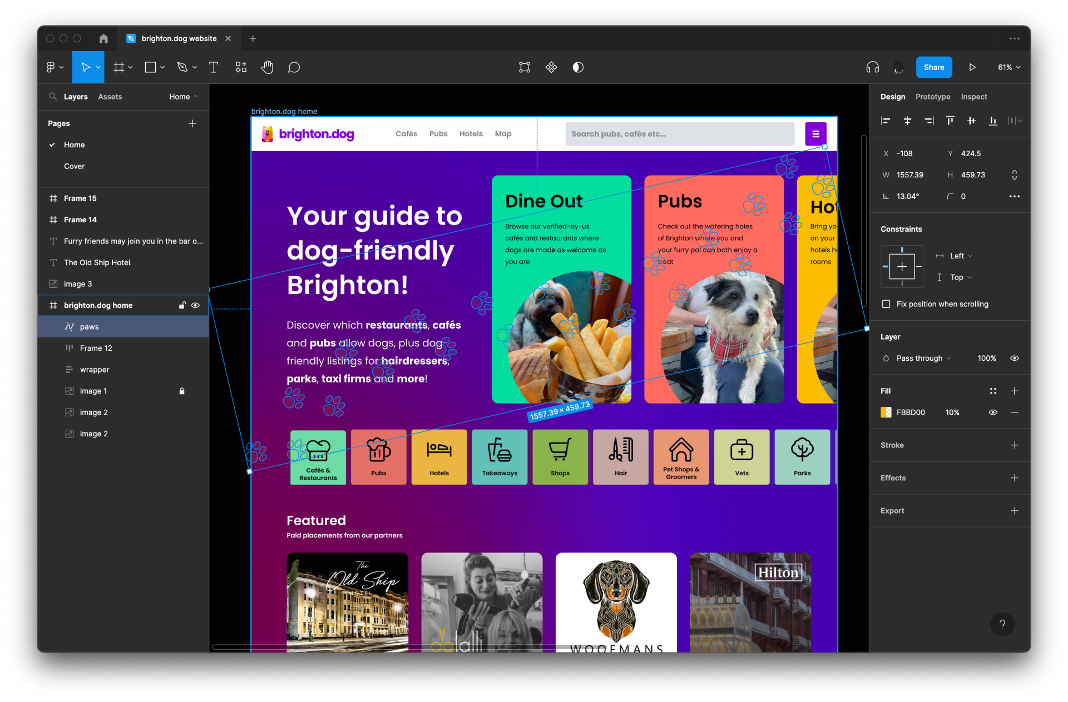This screenshot has height=702, width=1068.
Task: Select the Layers tab
Action: click(x=76, y=97)
